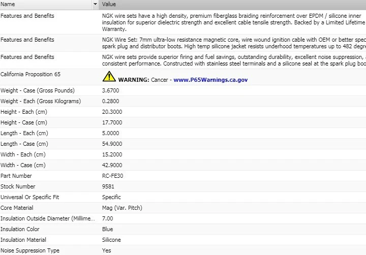Click the Part Number label
The width and height of the screenshot is (366, 255).
pyautogui.click(x=16, y=176)
